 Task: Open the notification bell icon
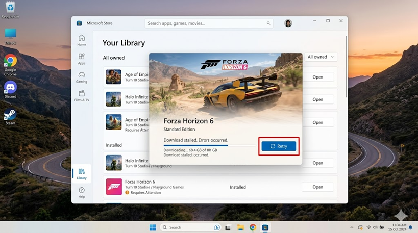pos(410,227)
